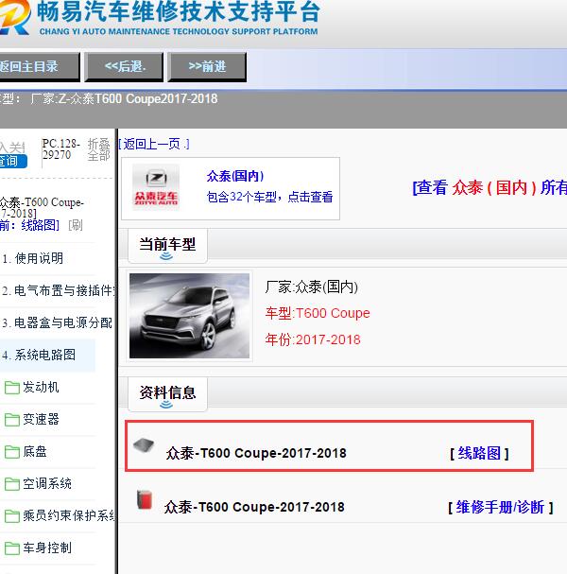Click gray book icon beside 线路图 row
The image size is (567, 574).
click(x=144, y=445)
